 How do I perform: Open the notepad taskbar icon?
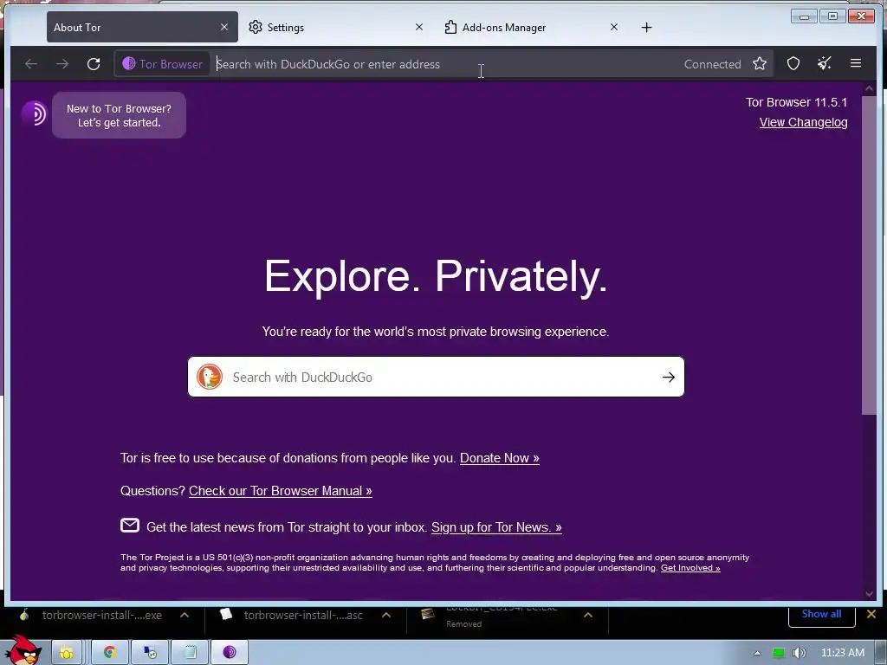click(190, 652)
